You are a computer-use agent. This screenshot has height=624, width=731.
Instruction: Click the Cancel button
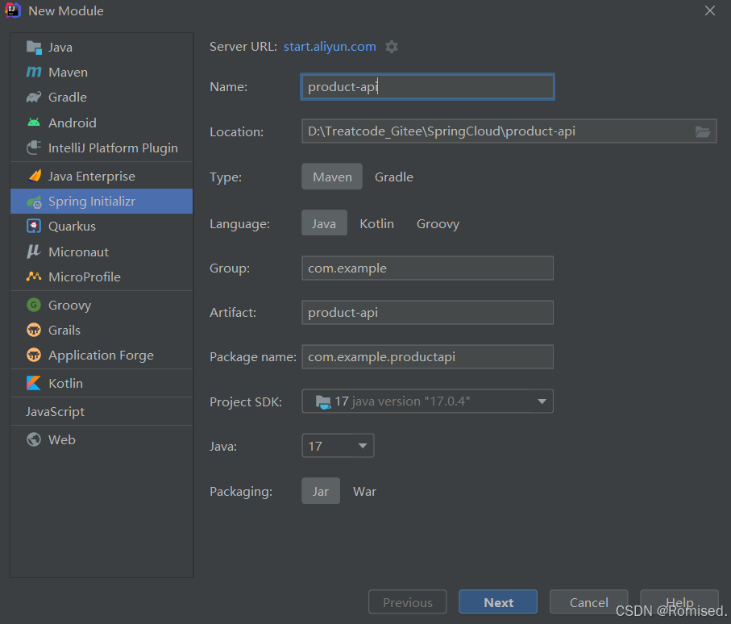pos(588,602)
